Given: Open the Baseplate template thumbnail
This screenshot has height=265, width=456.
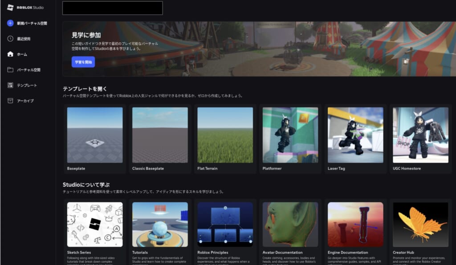Looking at the screenshot, I should (94, 135).
